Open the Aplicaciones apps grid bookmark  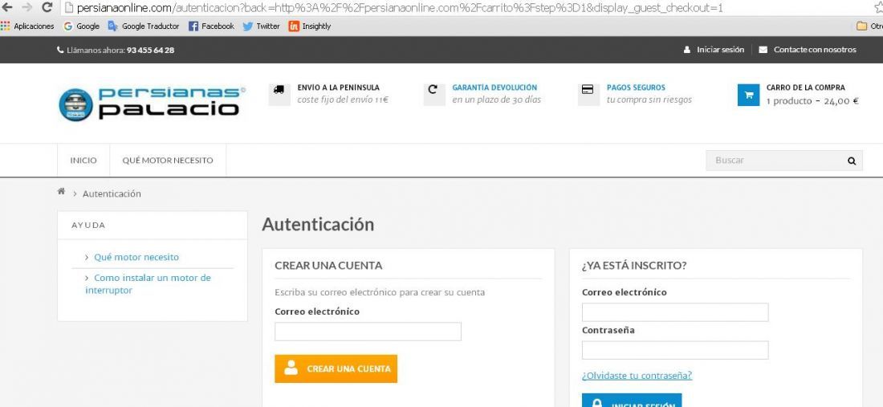coord(28,26)
